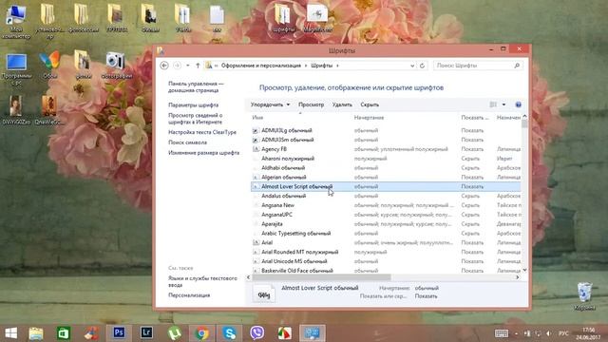Open шрифты folder on desktop

point(283,18)
